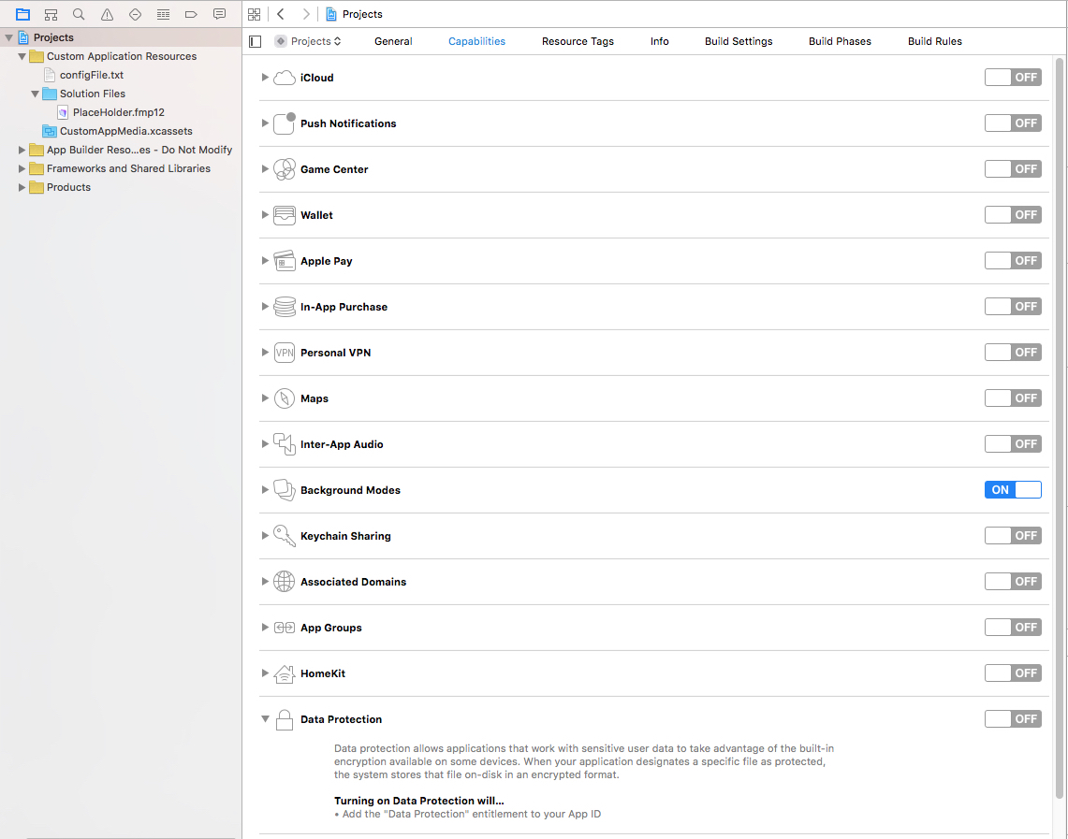Open the Projects target selector dropdown
This screenshot has height=839, width=1068.
(x=308, y=41)
